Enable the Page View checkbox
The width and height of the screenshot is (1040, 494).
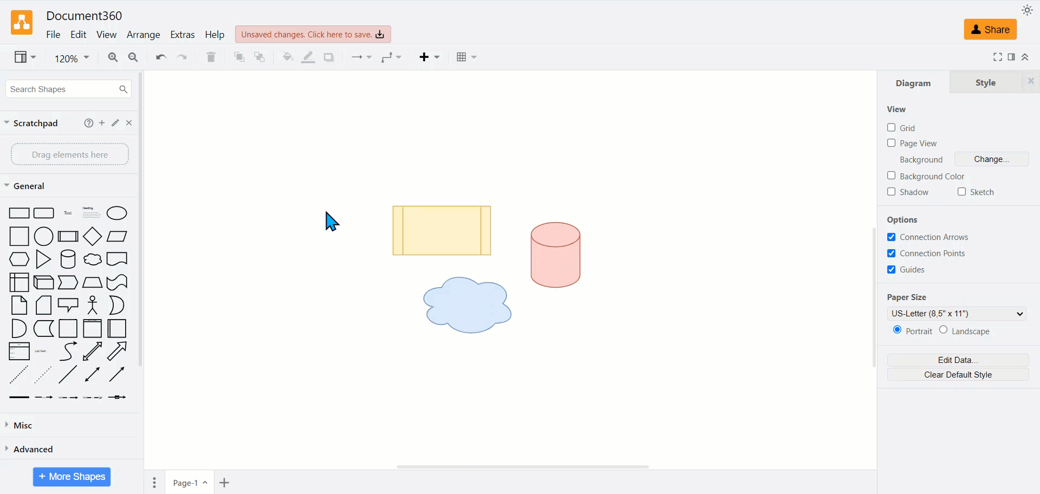pos(892,143)
